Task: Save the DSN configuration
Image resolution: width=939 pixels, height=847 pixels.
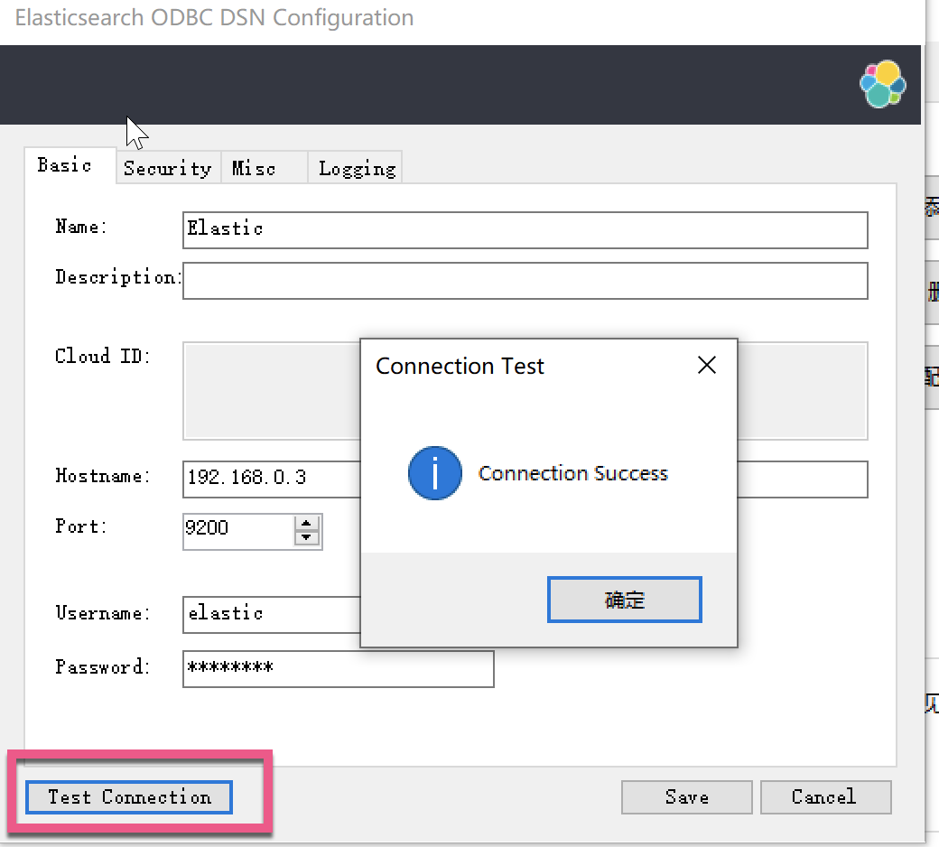Action: pos(686,797)
